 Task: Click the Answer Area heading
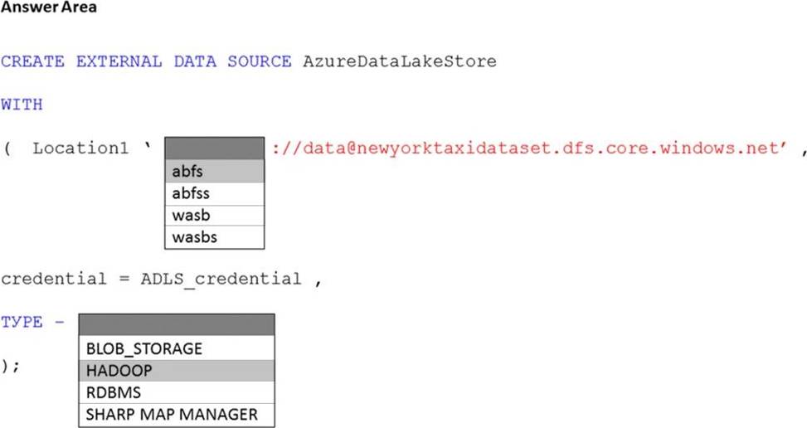49,7
